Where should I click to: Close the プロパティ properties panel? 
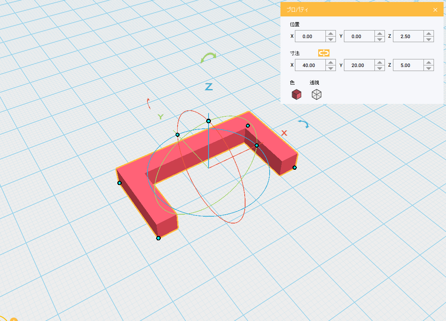435,10
